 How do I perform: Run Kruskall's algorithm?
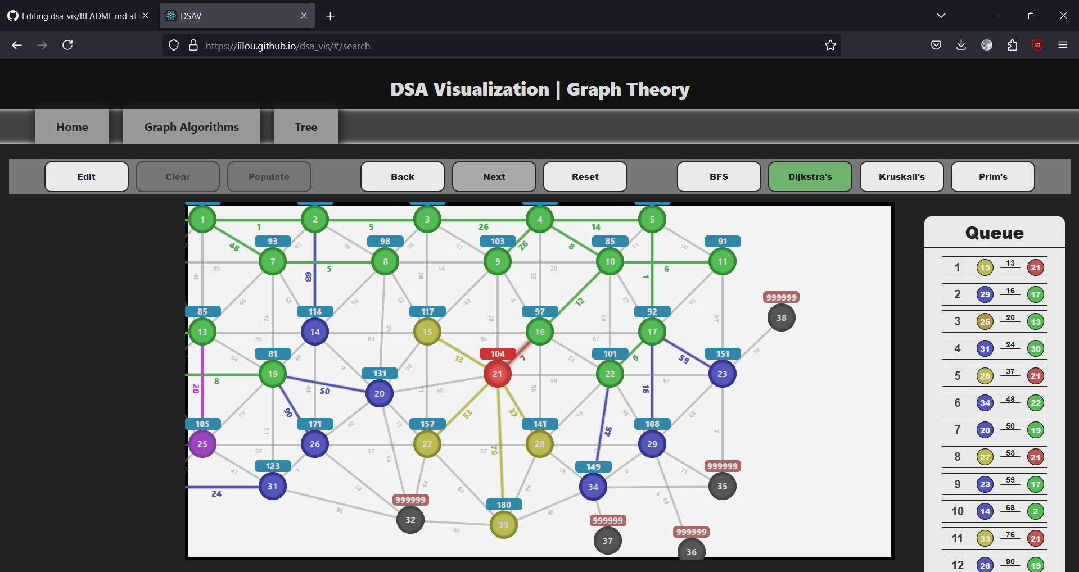click(x=901, y=176)
